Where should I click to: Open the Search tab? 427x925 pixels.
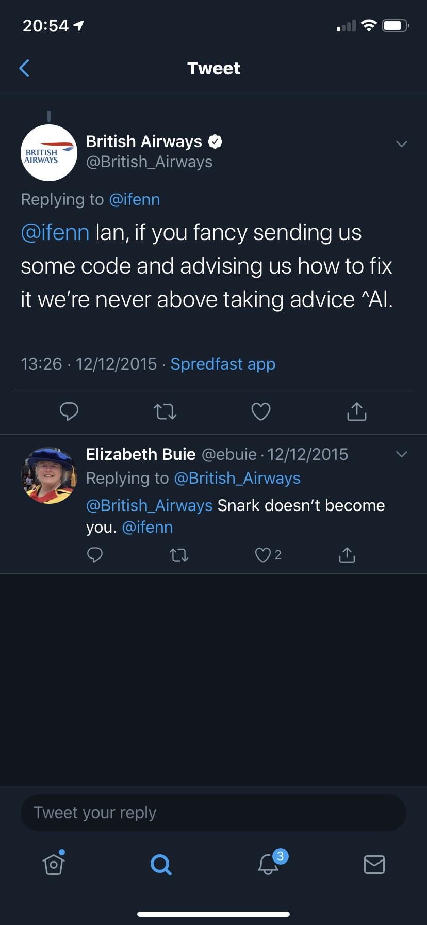pos(161,864)
